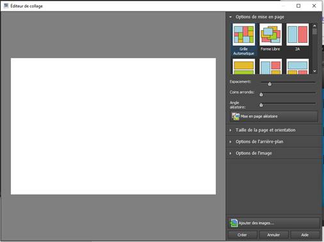Click the Coins arrondis slider handle
Image resolution: width=324 pixels, height=242 pixels.
tap(261, 95)
